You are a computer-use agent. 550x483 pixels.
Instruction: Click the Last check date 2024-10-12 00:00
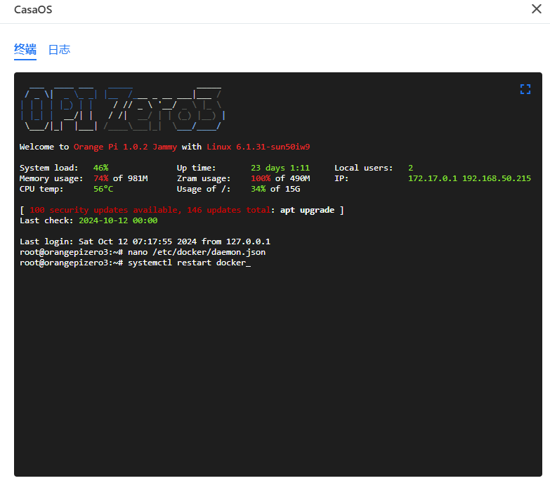coord(118,220)
